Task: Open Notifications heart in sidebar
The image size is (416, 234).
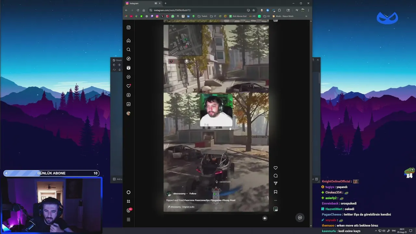Action: pyautogui.click(x=128, y=86)
